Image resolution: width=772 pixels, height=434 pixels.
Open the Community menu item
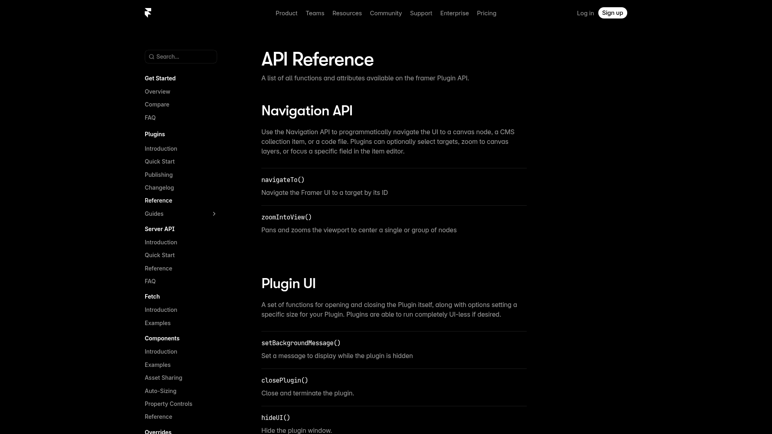click(x=386, y=13)
